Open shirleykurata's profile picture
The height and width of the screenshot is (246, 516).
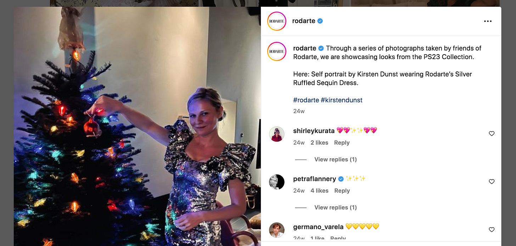[x=277, y=134]
